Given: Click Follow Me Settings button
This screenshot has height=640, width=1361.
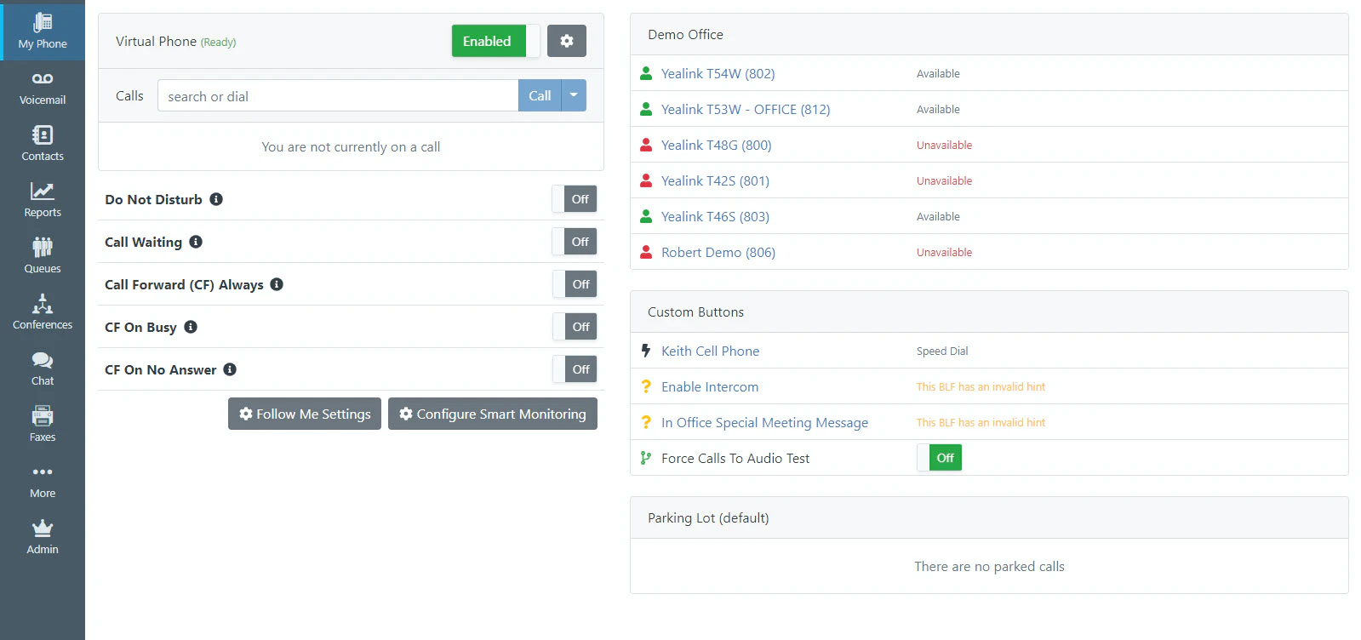Looking at the screenshot, I should click(305, 414).
